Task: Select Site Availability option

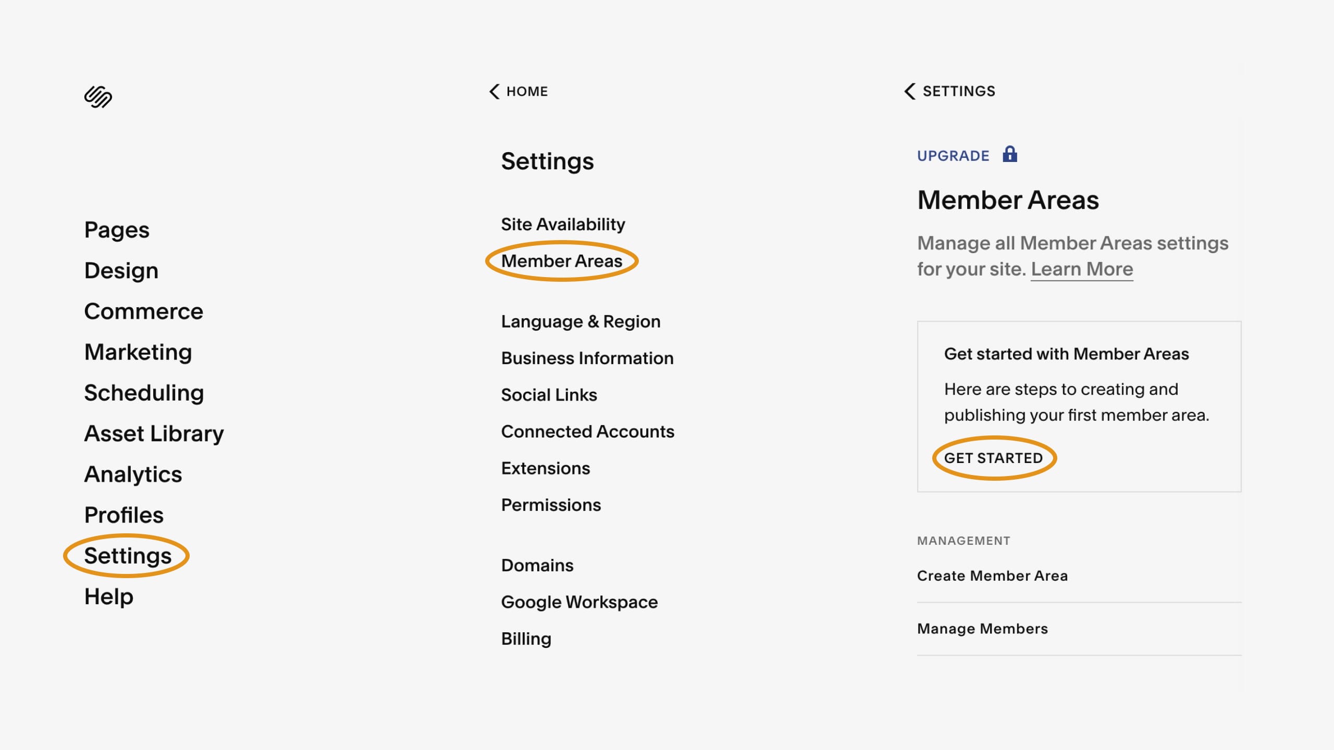Action: (563, 223)
